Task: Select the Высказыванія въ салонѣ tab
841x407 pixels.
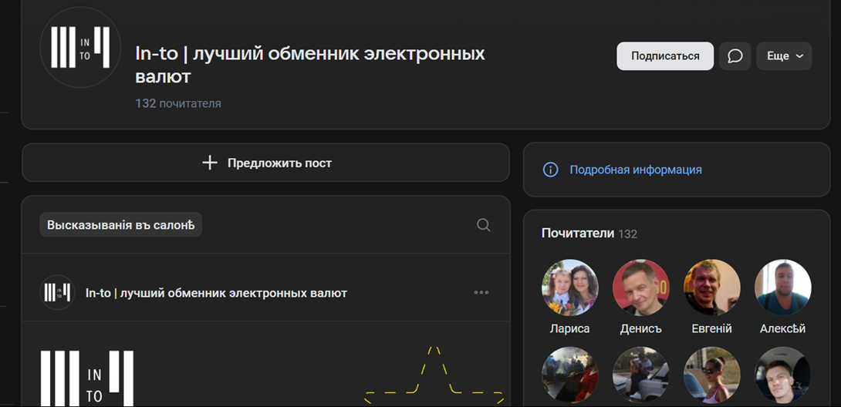Action: pos(120,225)
